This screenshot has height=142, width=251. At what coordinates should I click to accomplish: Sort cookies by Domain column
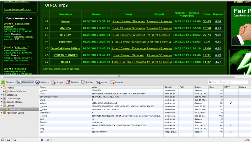(x=171, y=87)
